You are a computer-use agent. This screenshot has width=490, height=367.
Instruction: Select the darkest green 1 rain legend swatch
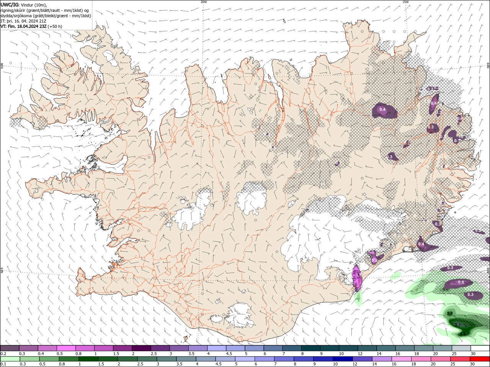pos(88,359)
